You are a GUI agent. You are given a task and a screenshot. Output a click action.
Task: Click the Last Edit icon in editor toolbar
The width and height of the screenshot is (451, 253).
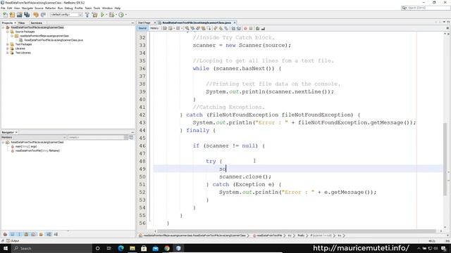pyautogui.click(x=165, y=28)
